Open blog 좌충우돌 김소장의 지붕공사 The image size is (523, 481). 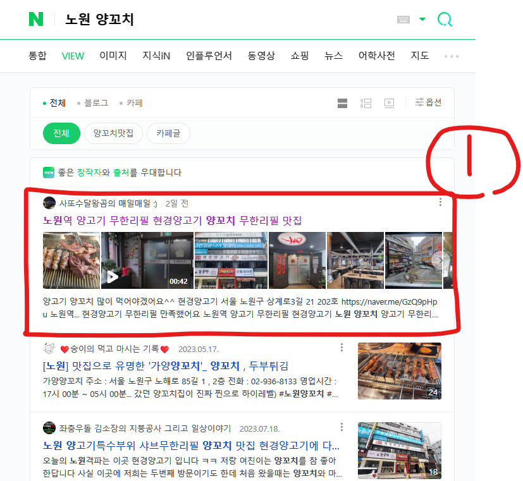(x=145, y=429)
